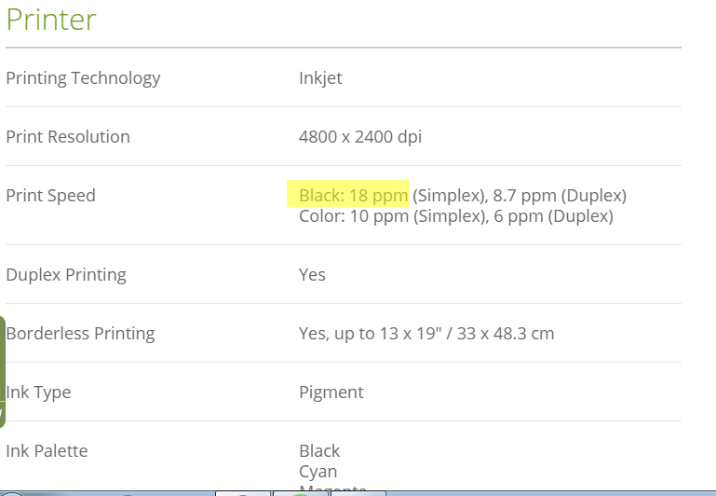This screenshot has height=496, width=716.
Task: Click the Ink Palette label
Action: [x=47, y=451]
